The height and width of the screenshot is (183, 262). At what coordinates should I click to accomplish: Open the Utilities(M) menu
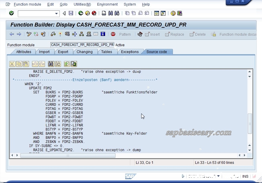click(82, 4)
